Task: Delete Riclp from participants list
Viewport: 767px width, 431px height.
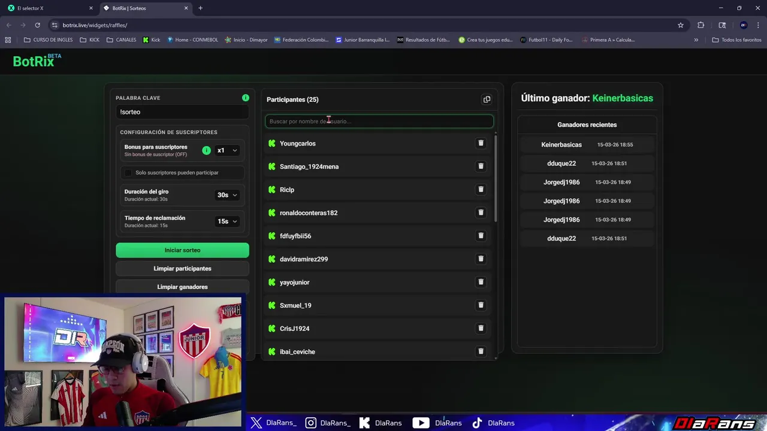Action: click(481, 189)
